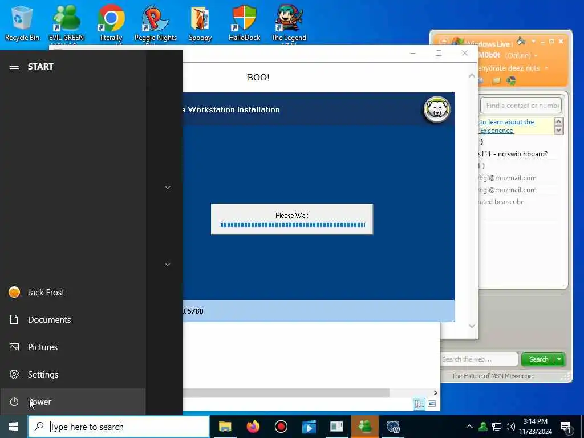Click the Find a contact or number field
The image size is (584, 438).
(521, 106)
